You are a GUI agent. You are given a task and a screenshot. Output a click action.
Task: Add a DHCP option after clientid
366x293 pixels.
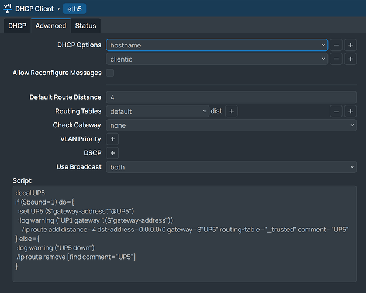pyautogui.click(x=350, y=59)
